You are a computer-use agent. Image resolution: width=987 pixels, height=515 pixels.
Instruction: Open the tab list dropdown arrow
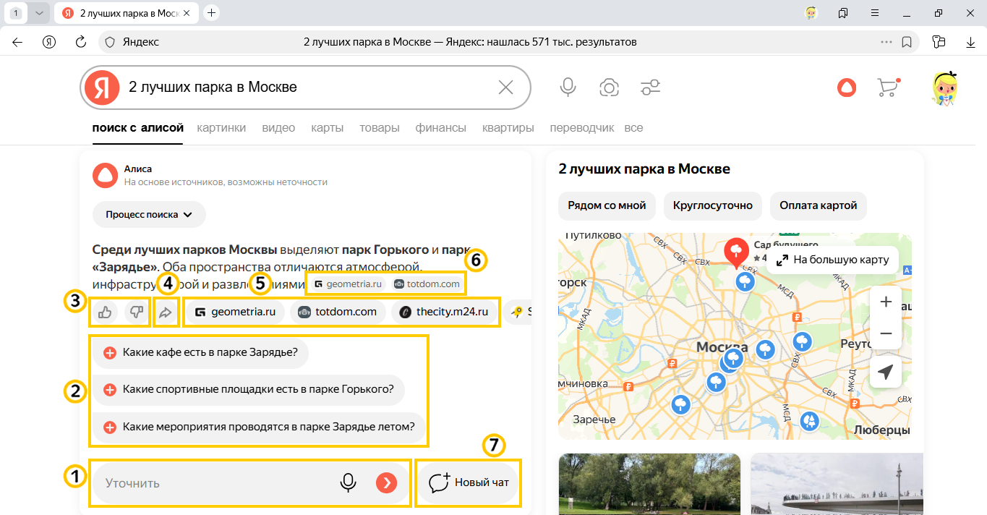[x=39, y=13]
